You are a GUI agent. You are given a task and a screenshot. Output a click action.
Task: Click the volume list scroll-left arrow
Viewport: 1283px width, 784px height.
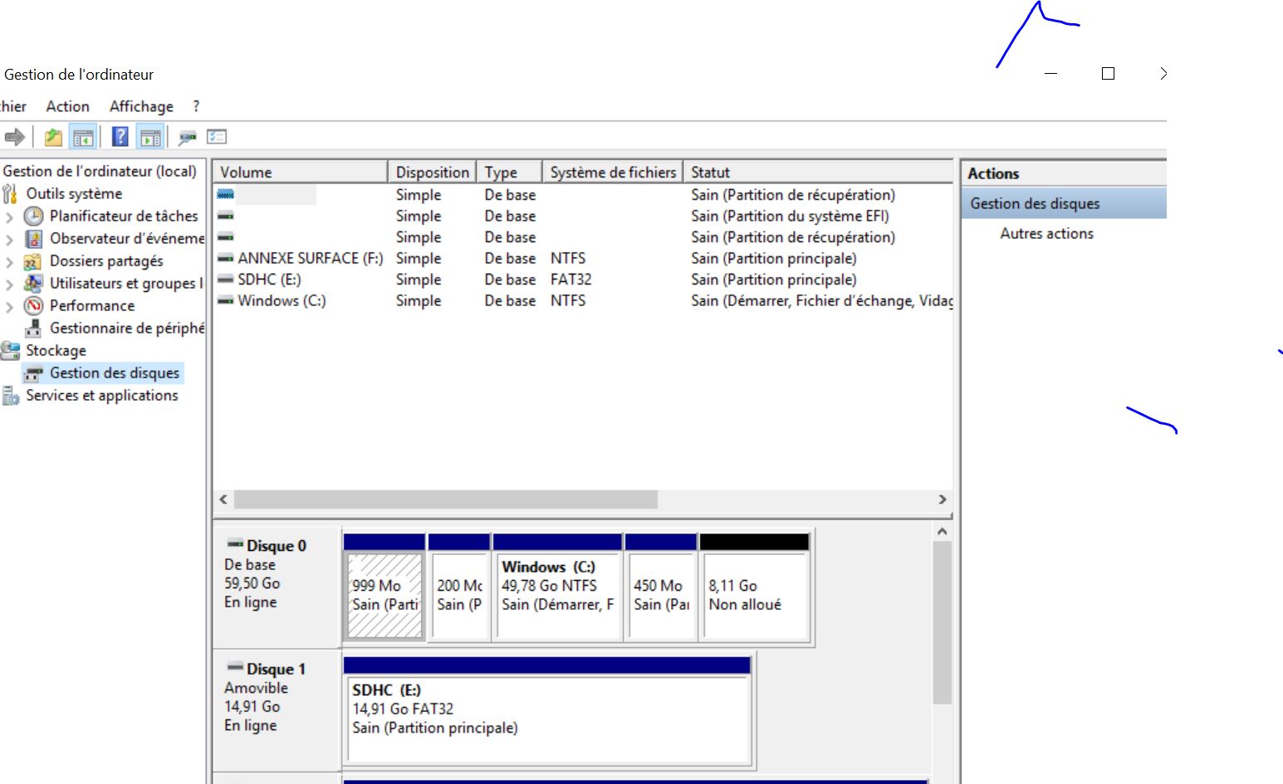(x=223, y=499)
